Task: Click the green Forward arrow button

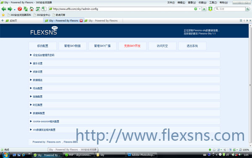Action: [10, 9]
